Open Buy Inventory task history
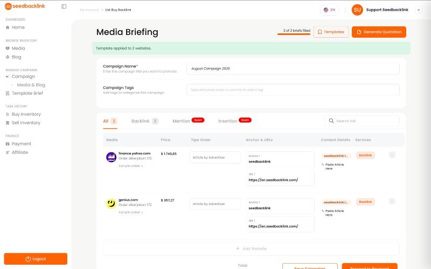This screenshot has height=269, width=431. (26, 114)
